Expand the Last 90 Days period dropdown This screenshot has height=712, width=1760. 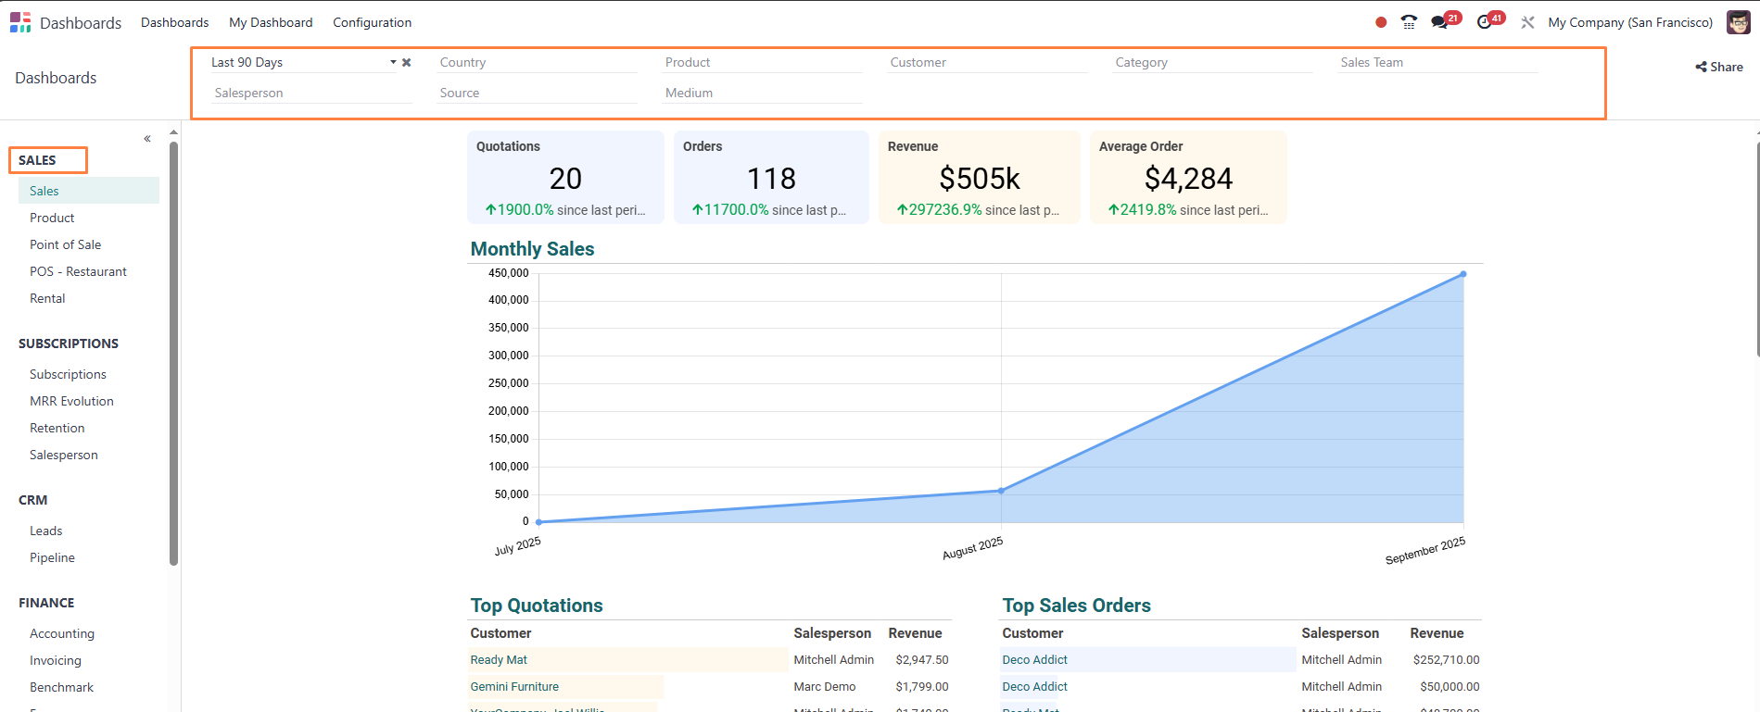(x=393, y=62)
